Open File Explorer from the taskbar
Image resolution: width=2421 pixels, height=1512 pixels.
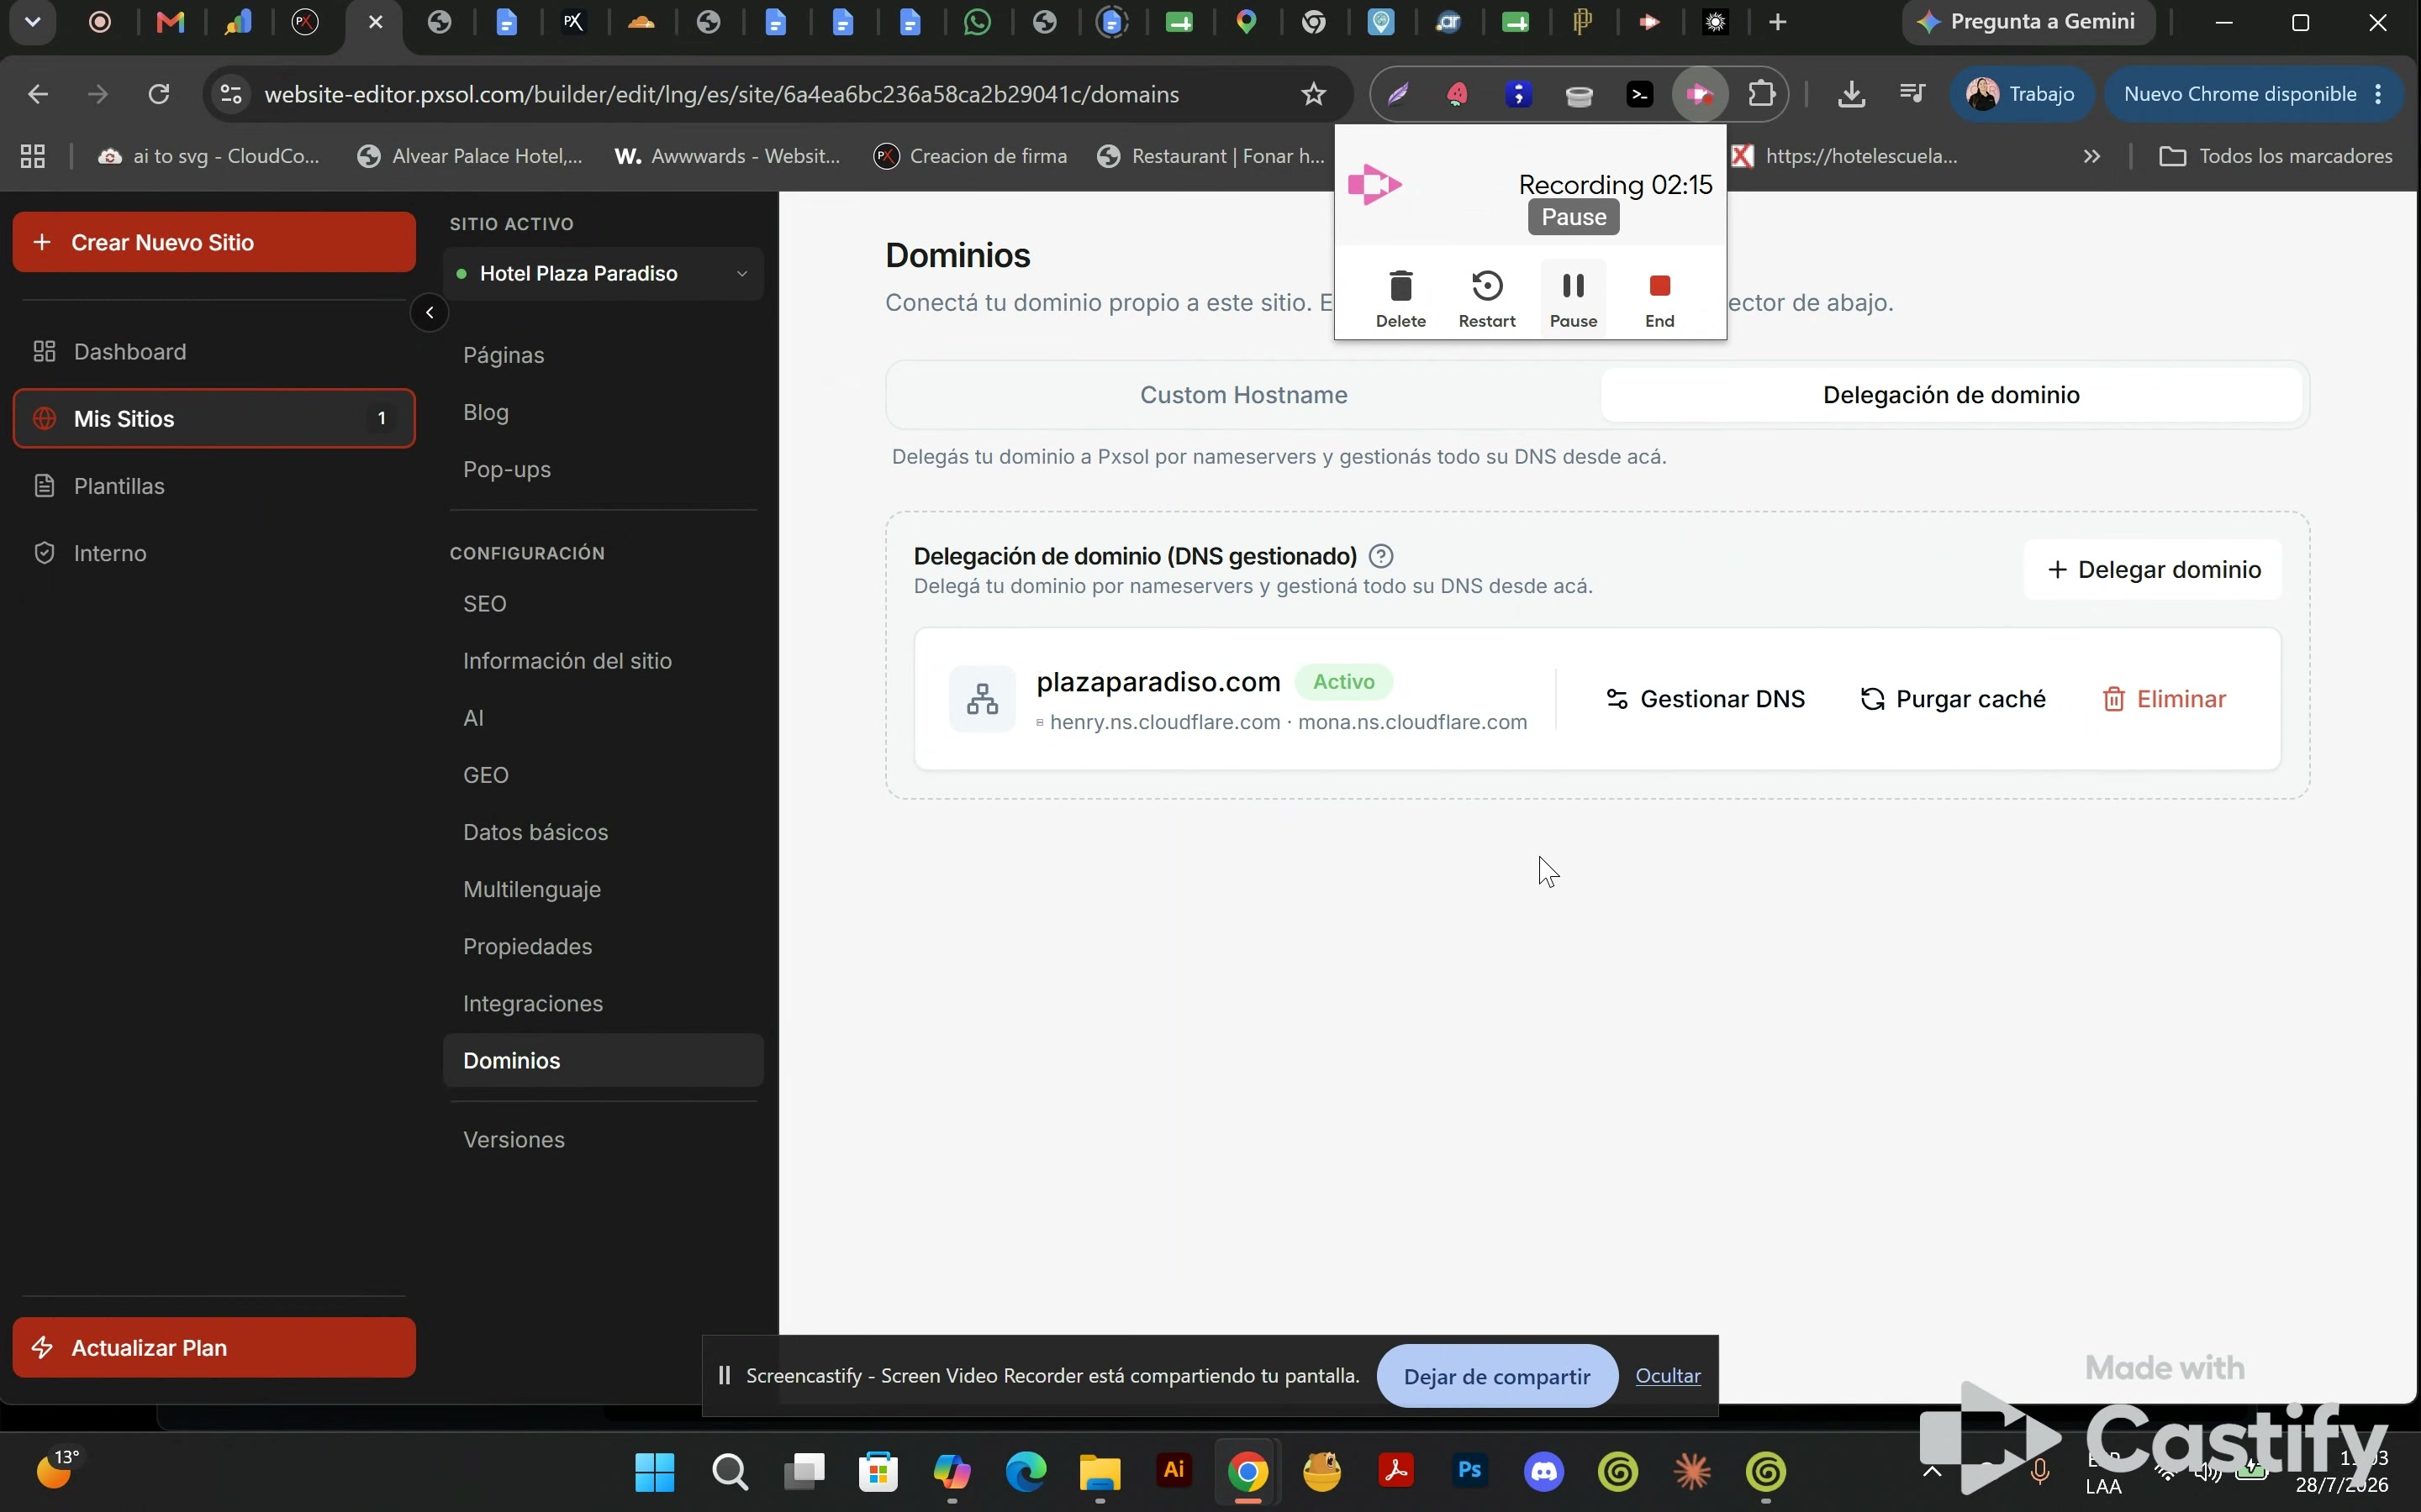1100,1471
